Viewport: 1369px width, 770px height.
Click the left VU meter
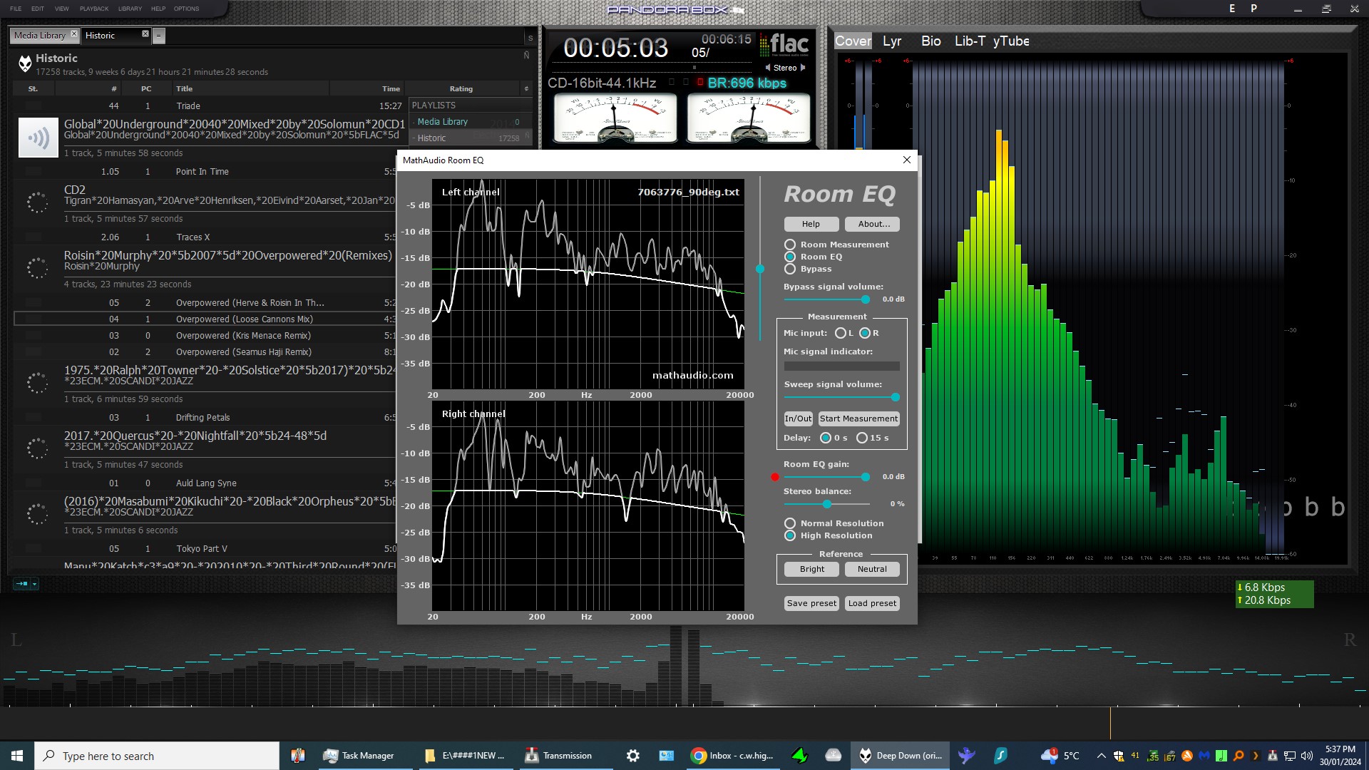coord(615,118)
